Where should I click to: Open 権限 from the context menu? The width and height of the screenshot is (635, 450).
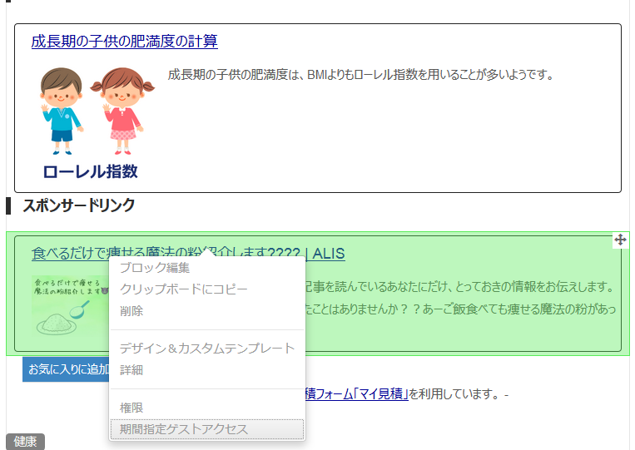(x=131, y=408)
